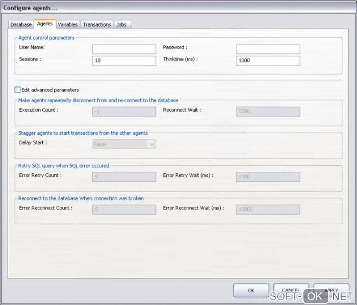Click the 'Delay Start :' label
Image resolution: width=357 pixels, height=305 pixels.
coord(33,143)
